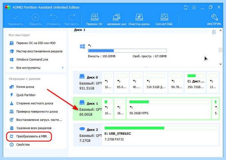The width and height of the screenshot is (226, 160).
Task: Click the upper panel scrollbar thumb
Action: tap(220, 50)
